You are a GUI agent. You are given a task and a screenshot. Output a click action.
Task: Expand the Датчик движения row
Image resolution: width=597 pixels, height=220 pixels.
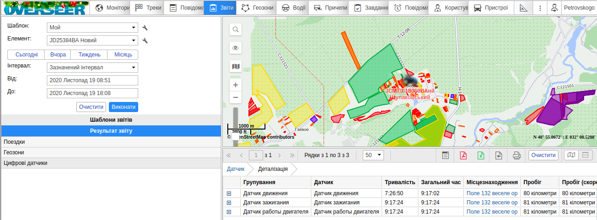[x=229, y=193]
